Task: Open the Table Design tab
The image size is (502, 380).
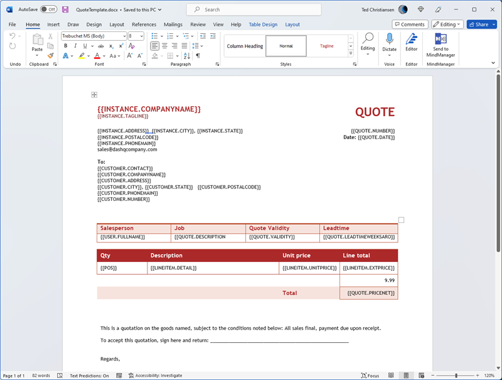Action: click(x=262, y=24)
